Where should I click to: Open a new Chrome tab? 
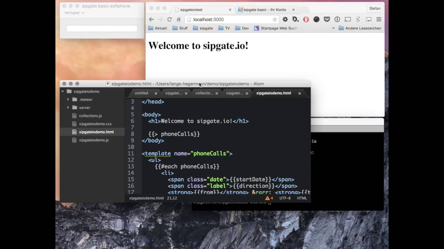pos(304,10)
